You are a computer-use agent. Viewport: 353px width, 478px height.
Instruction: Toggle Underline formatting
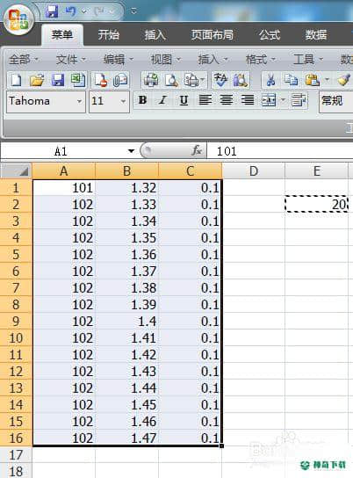click(x=184, y=100)
